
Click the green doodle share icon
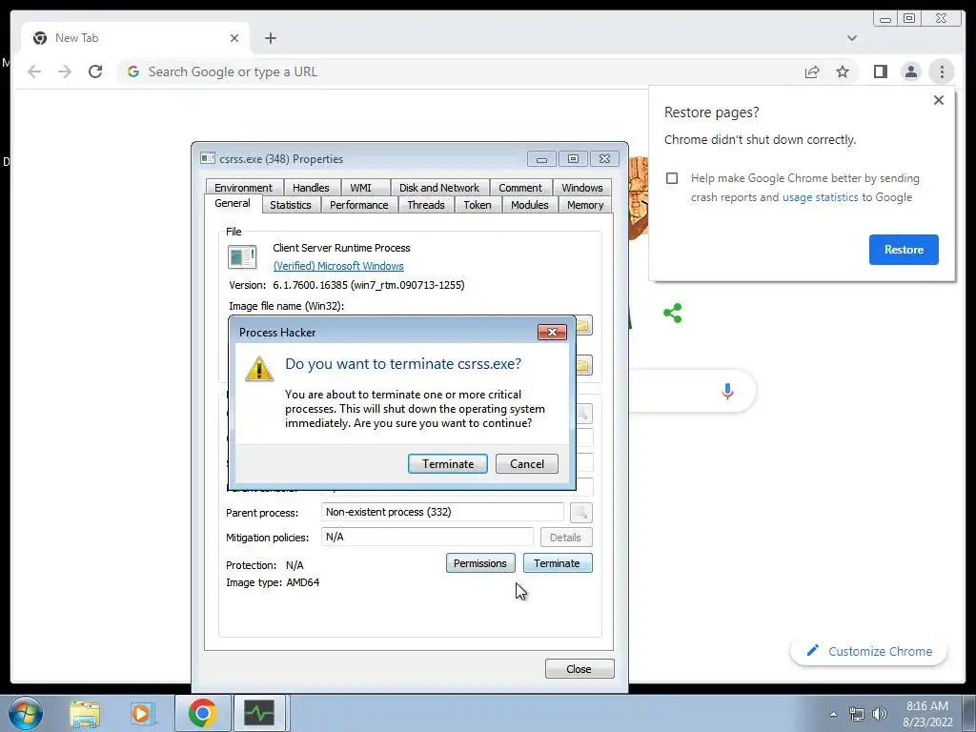672,313
